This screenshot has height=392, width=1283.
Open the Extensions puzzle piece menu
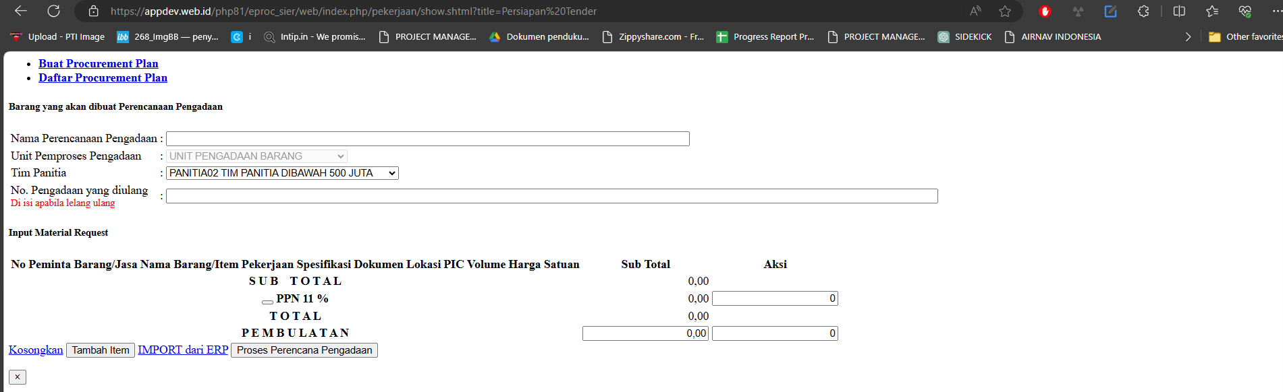[x=1143, y=11]
